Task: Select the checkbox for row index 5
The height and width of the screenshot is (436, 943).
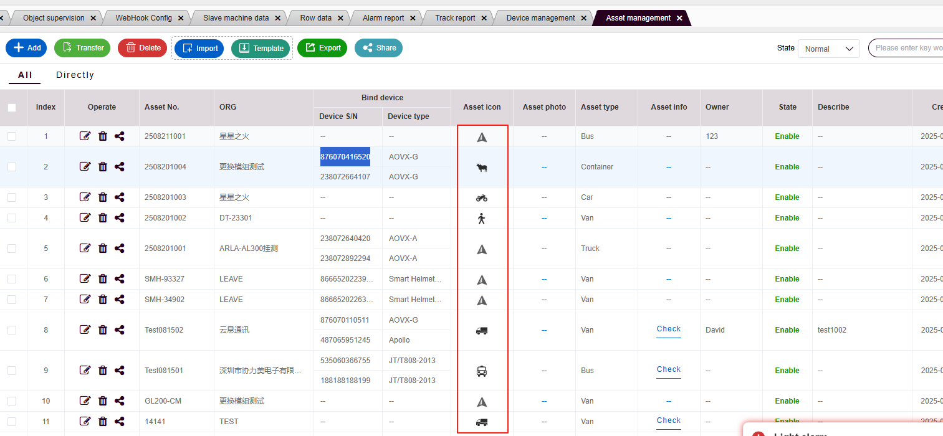Action: click(12, 249)
